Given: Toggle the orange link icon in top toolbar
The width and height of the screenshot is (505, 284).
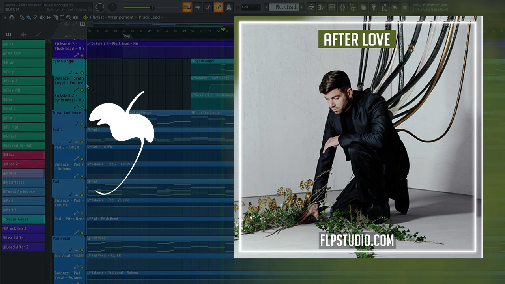Looking at the screenshot, I should 218,7.
